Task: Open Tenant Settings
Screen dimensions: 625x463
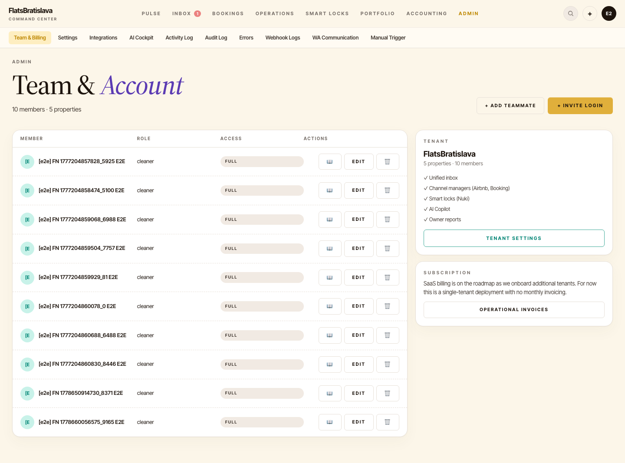Action: pos(514,238)
